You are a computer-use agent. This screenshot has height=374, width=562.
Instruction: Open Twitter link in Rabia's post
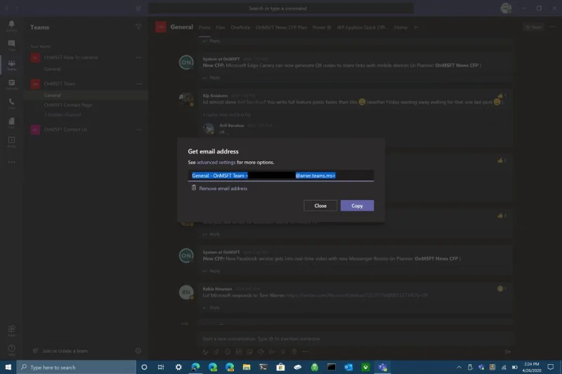(x=357, y=295)
